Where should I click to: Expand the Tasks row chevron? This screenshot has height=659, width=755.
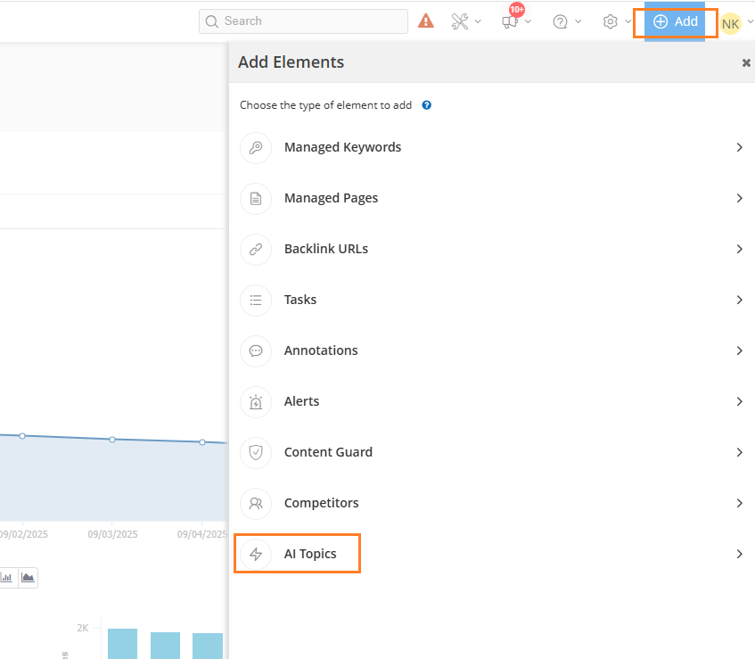(x=739, y=300)
